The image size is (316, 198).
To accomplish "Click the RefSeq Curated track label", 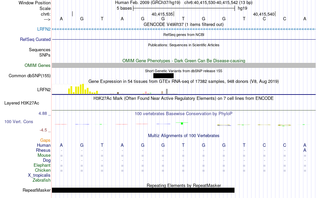I will 35,39.
